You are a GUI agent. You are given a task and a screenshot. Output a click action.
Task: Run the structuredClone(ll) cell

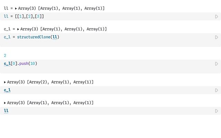(217, 37)
